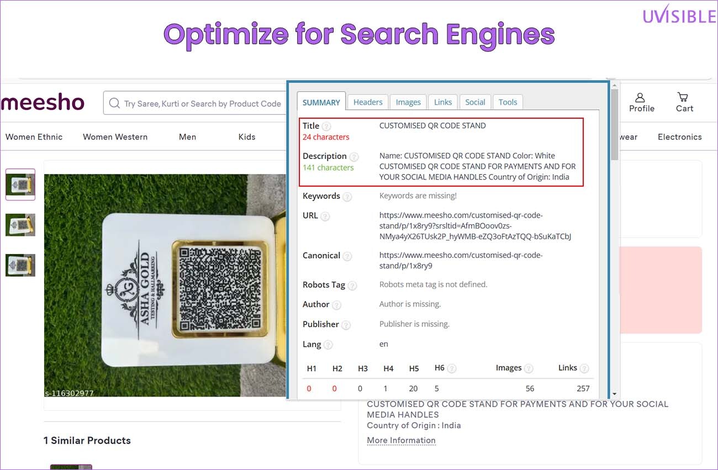Click 'Keywords are missing!' text
The height and width of the screenshot is (470, 718).
pyautogui.click(x=418, y=196)
